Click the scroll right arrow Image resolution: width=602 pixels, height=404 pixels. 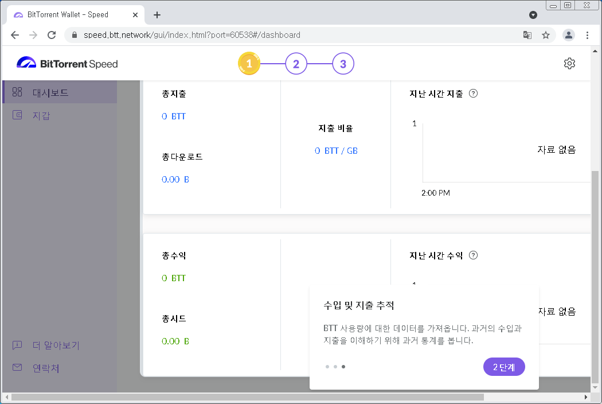pos(586,397)
